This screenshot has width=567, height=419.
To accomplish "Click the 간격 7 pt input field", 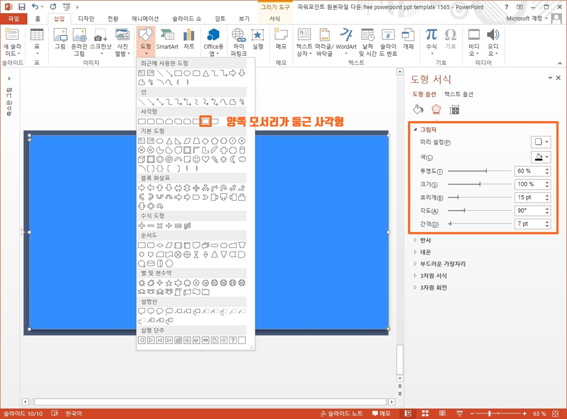I will pyautogui.click(x=529, y=224).
